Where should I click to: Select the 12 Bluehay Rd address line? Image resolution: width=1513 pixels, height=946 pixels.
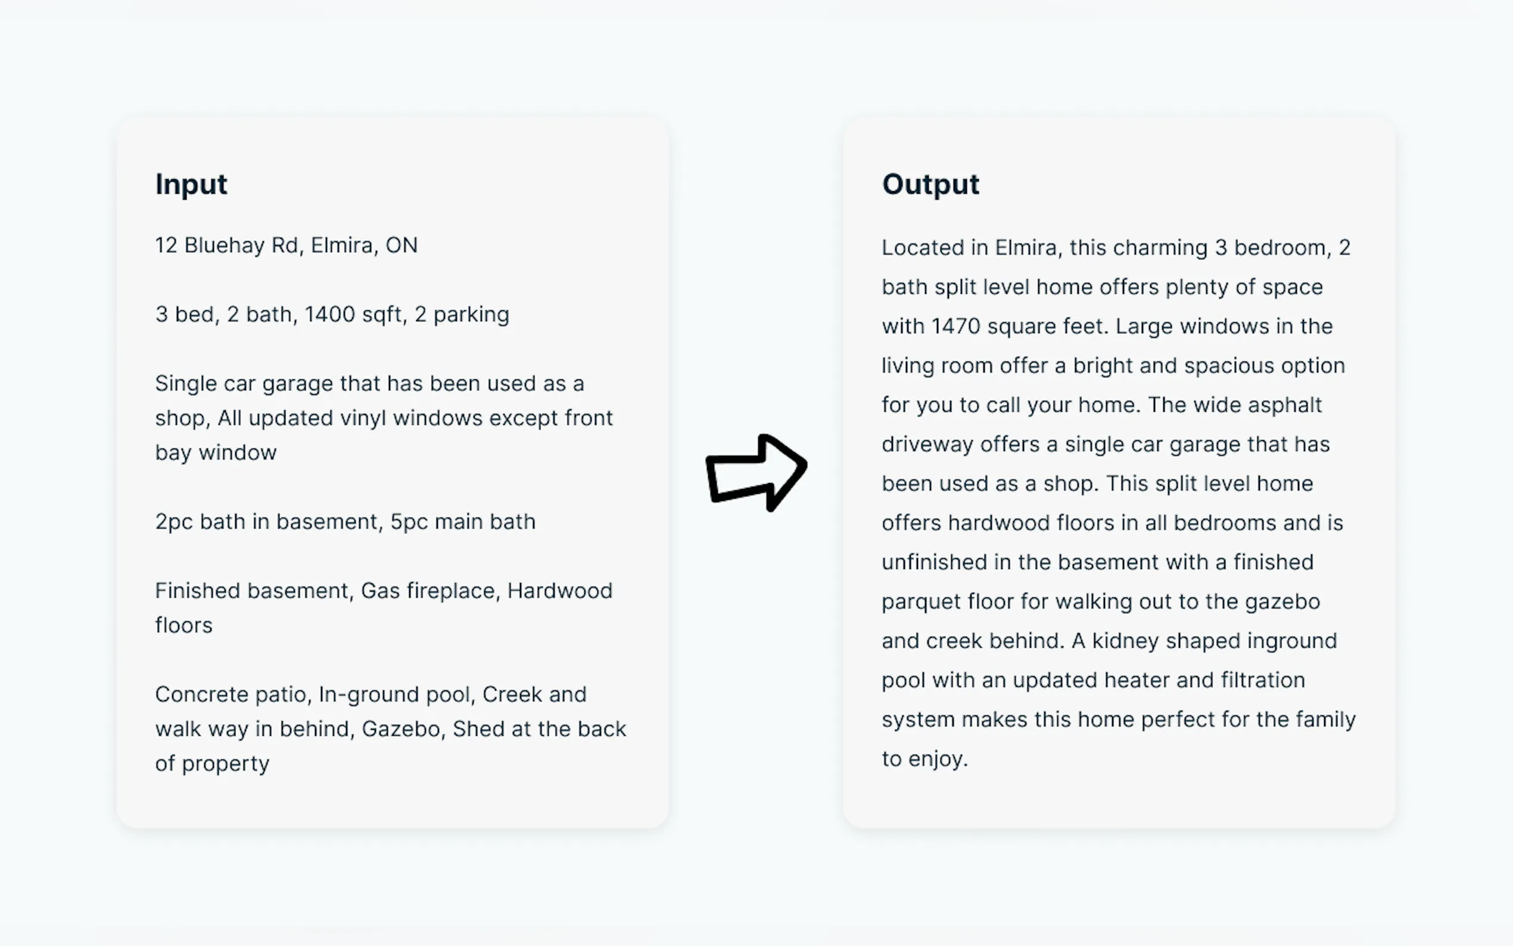[286, 245]
